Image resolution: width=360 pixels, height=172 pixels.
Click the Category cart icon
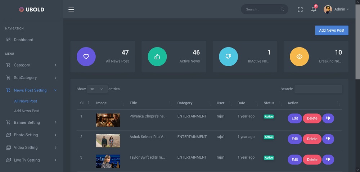click(9, 65)
